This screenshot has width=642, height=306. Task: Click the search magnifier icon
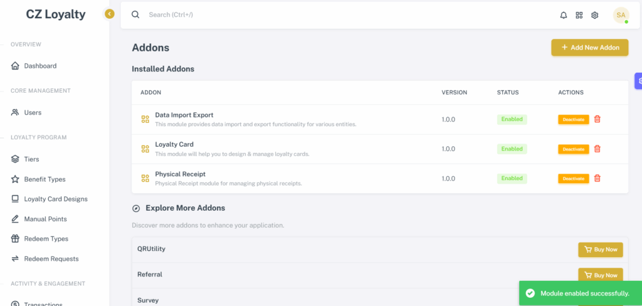pyautogui.click(x=135, y=15)
